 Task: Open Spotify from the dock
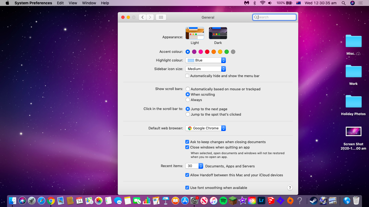click(223, 201)
